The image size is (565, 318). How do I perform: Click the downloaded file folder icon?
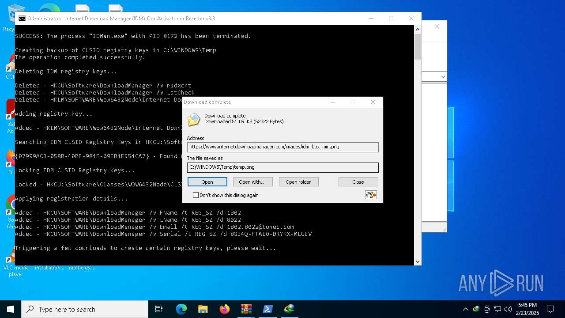point(194,119)
